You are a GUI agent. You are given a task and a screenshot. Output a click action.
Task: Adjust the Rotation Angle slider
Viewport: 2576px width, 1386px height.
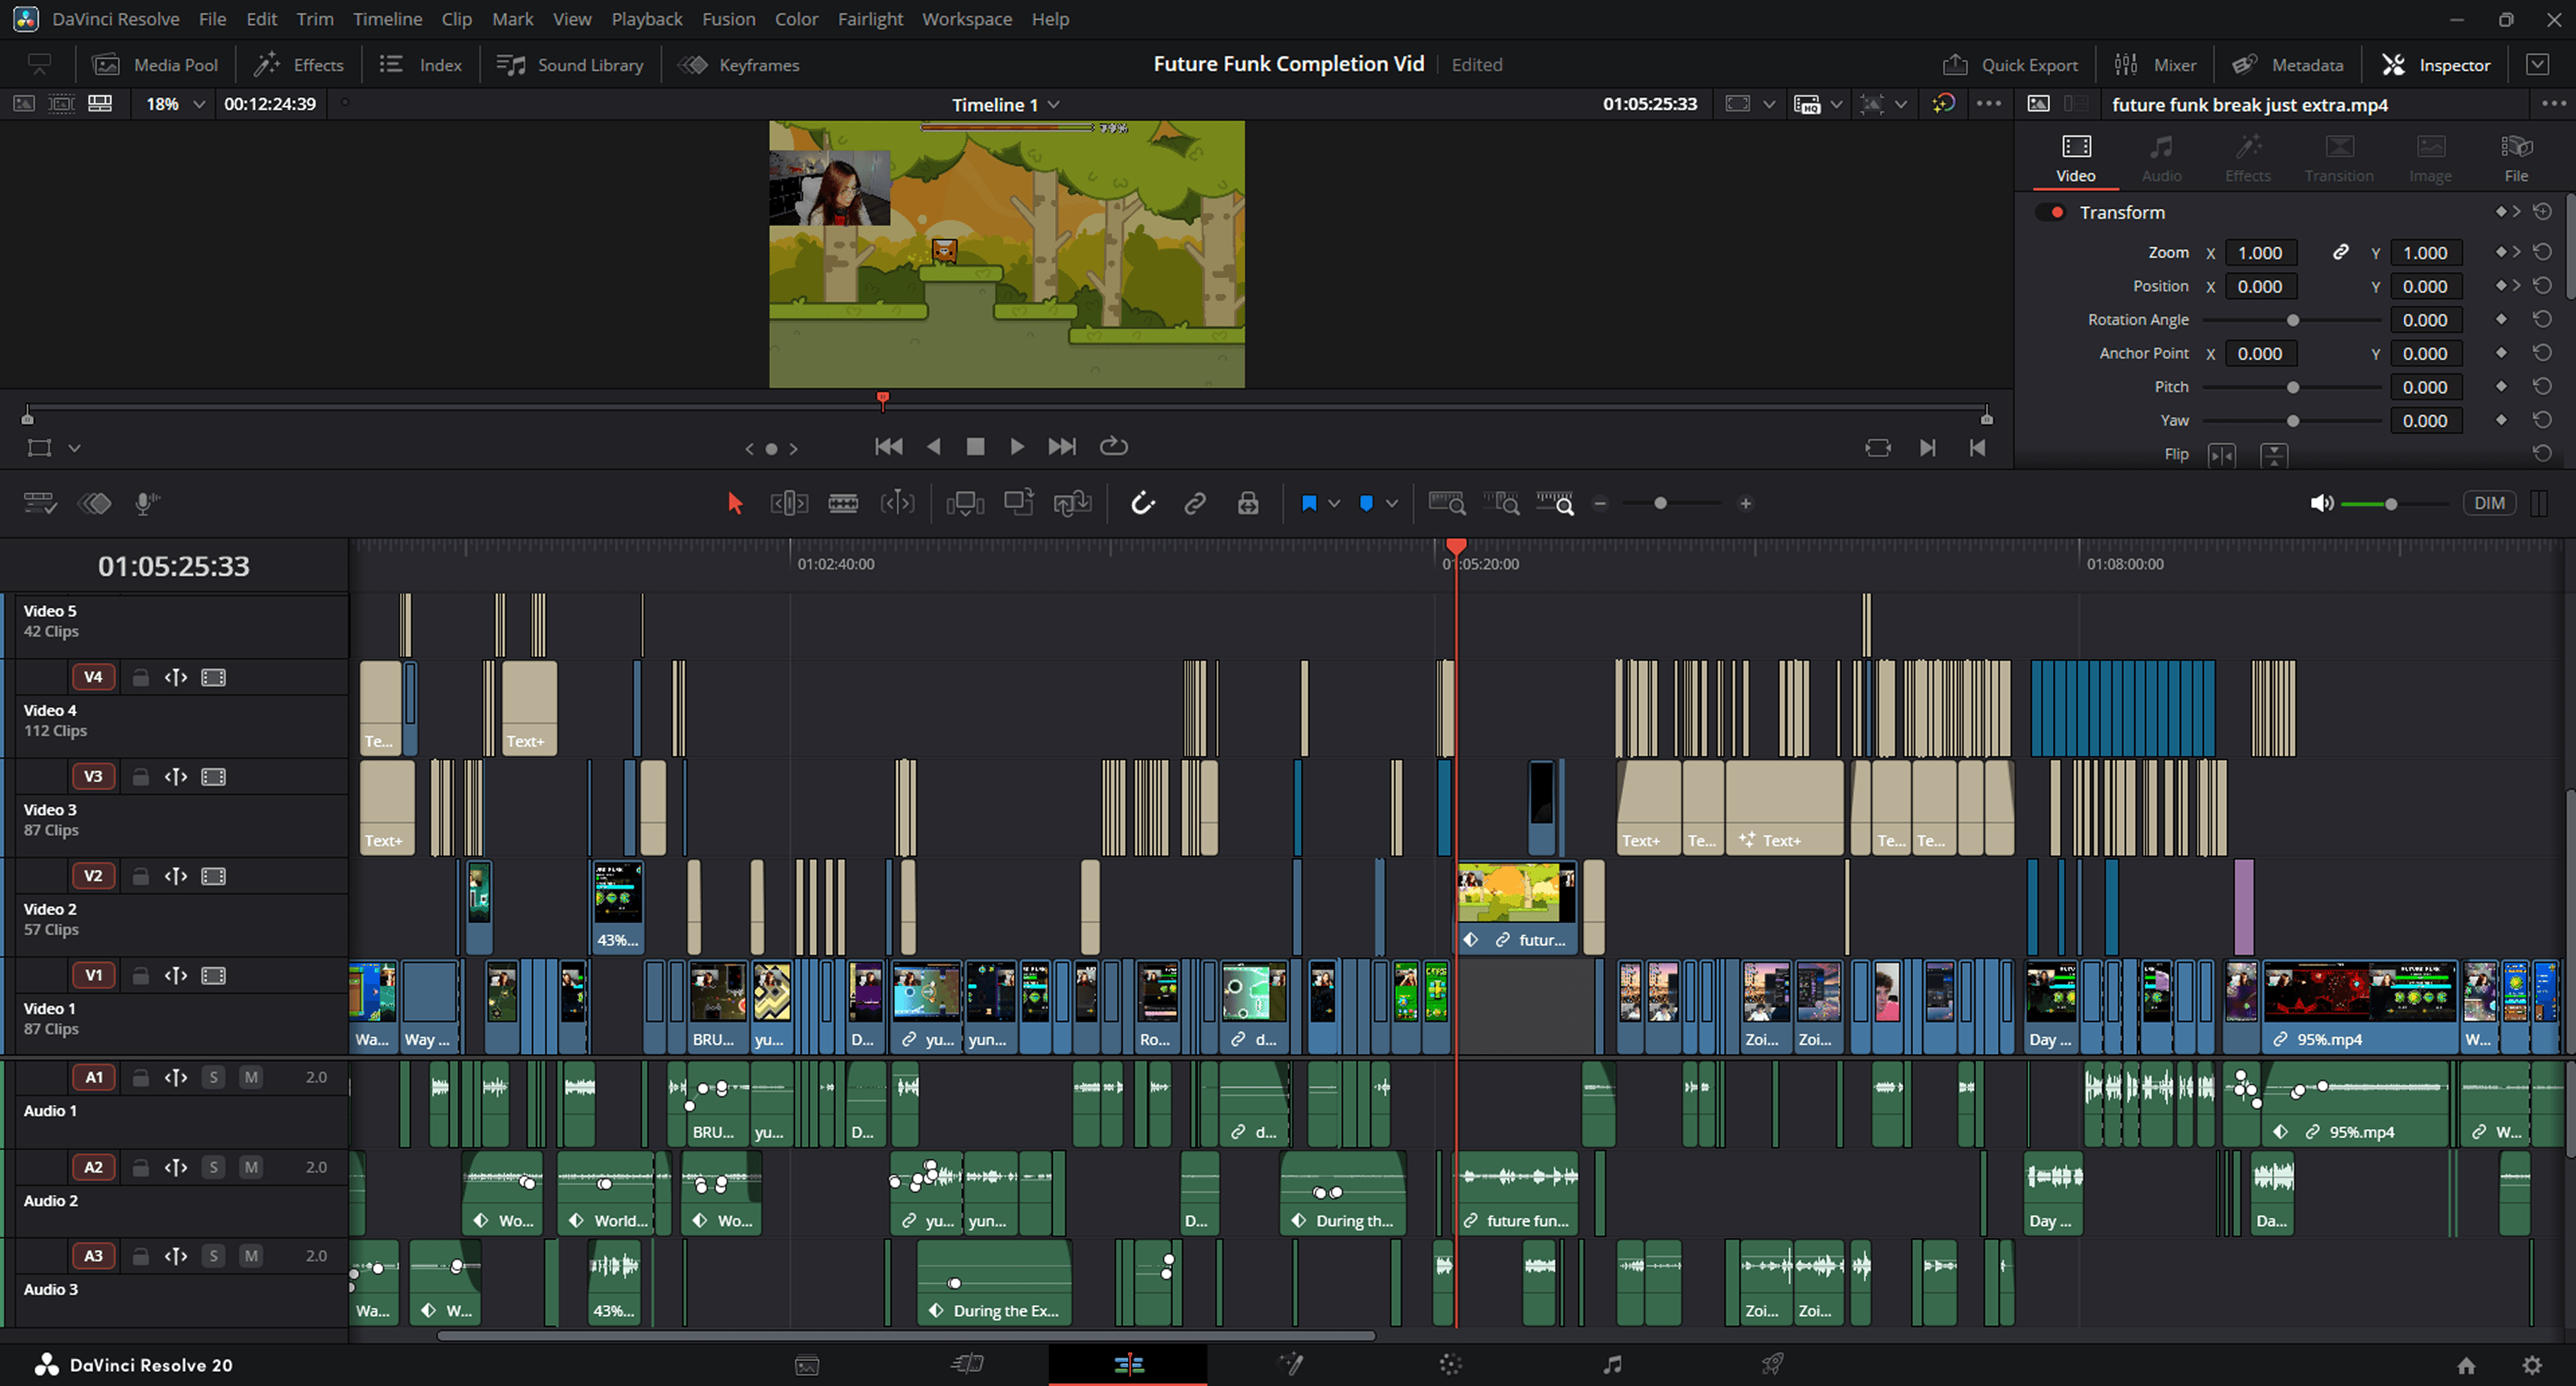tap(2292, 320)
